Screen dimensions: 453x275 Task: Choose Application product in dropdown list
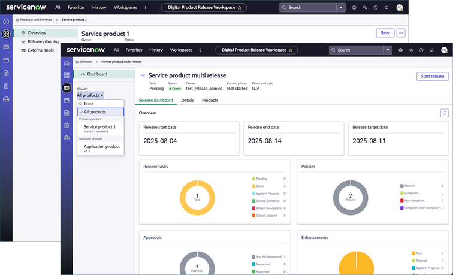point(101,148)
